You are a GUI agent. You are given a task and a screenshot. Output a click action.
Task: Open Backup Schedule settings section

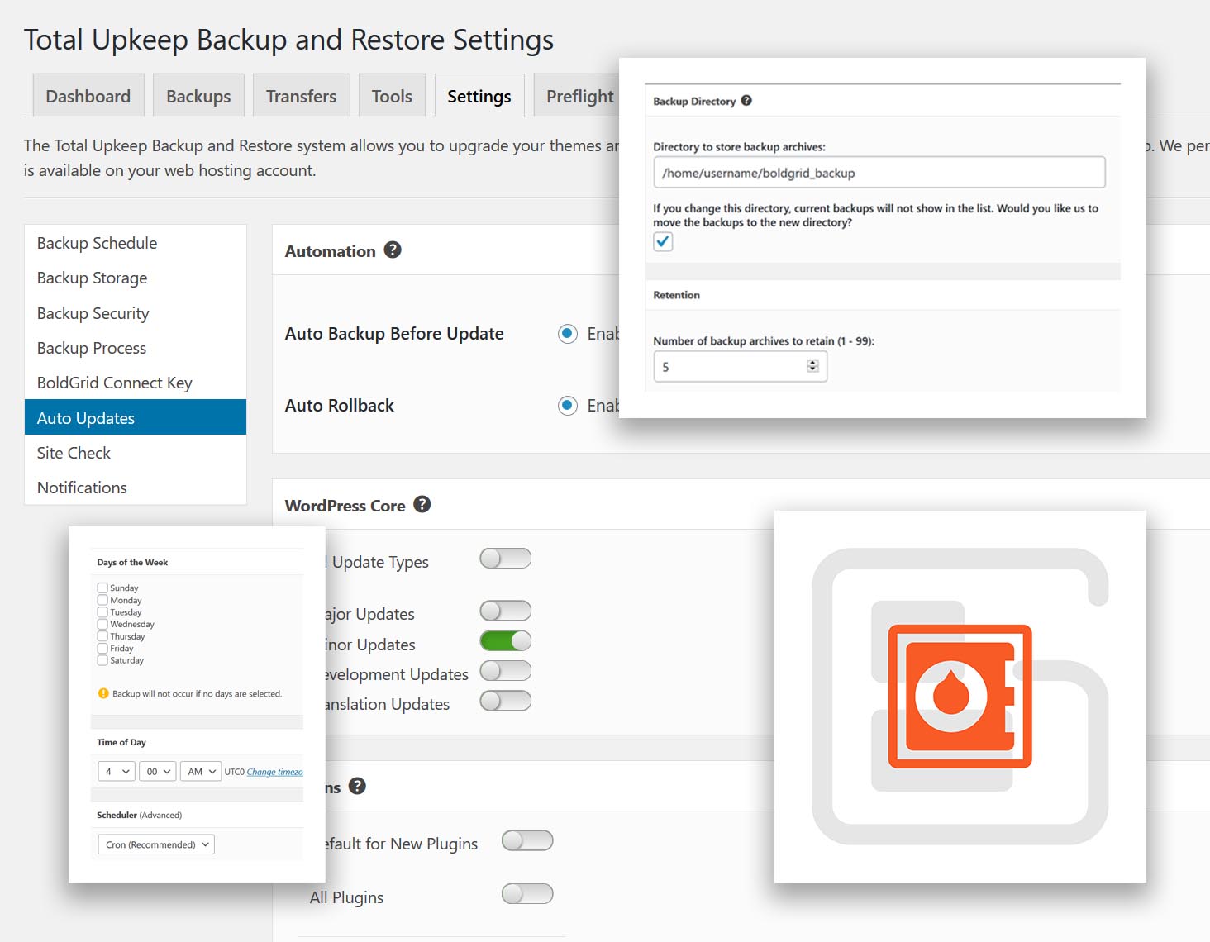coord(136,243)
